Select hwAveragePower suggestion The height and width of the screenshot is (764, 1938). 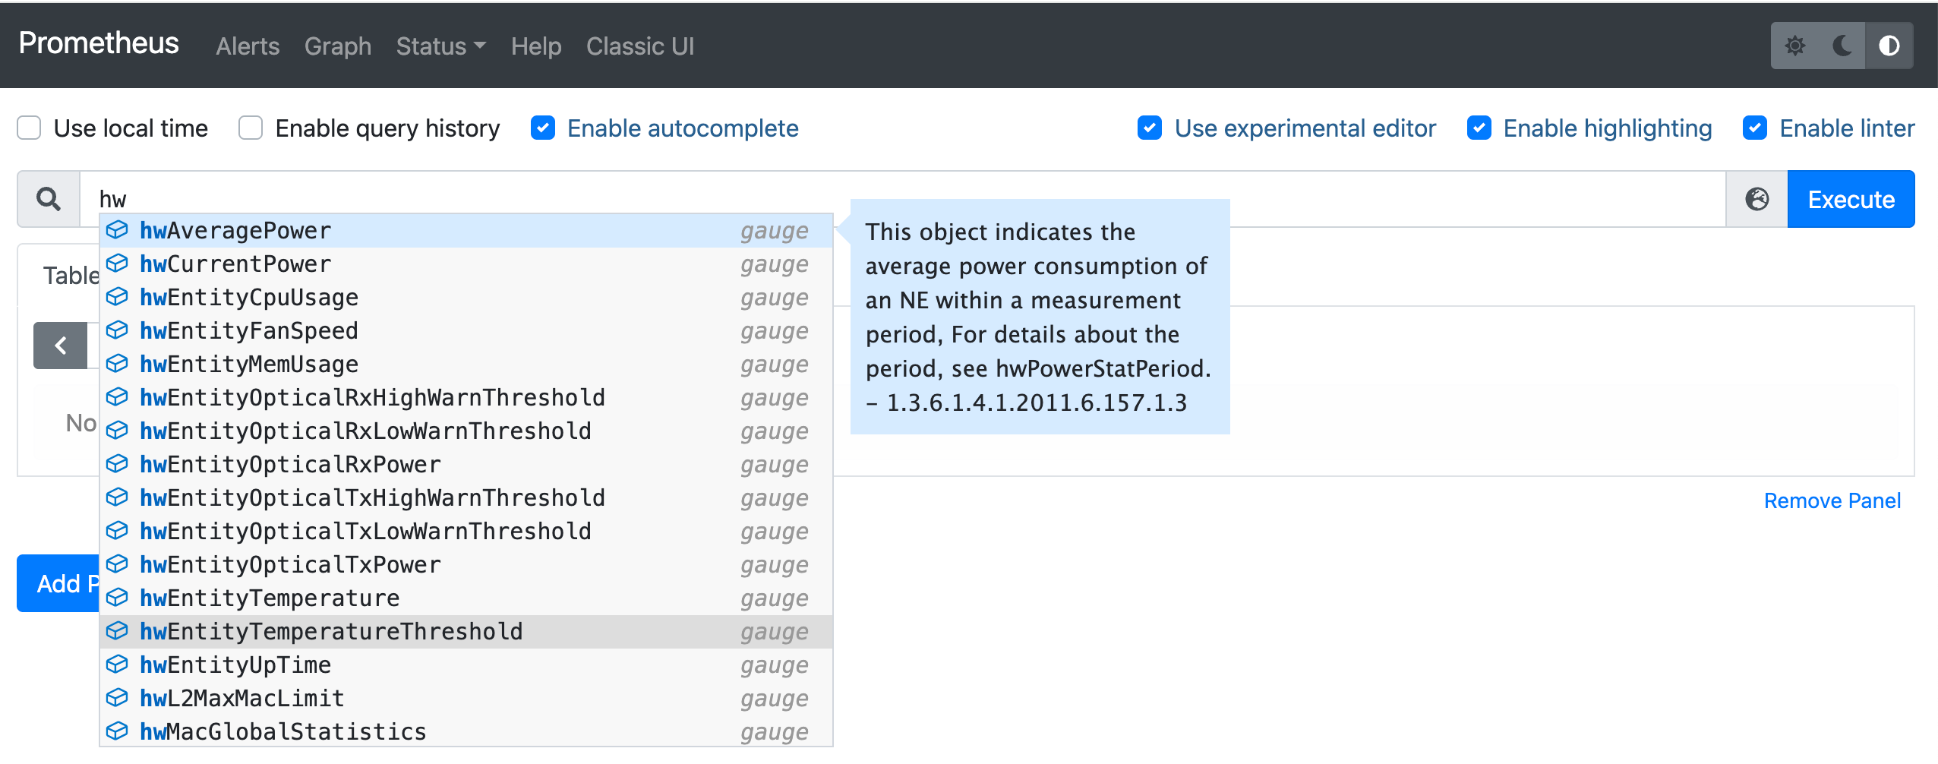466,230
